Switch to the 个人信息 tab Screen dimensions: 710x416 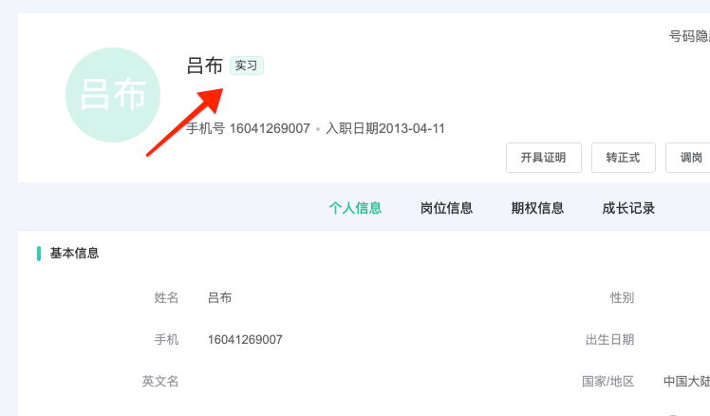coord(355,208)
